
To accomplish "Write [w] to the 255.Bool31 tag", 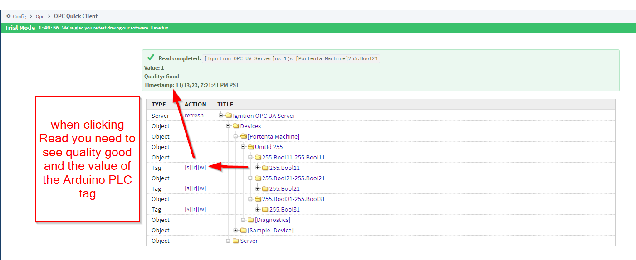I will click(x=202, y=209).
